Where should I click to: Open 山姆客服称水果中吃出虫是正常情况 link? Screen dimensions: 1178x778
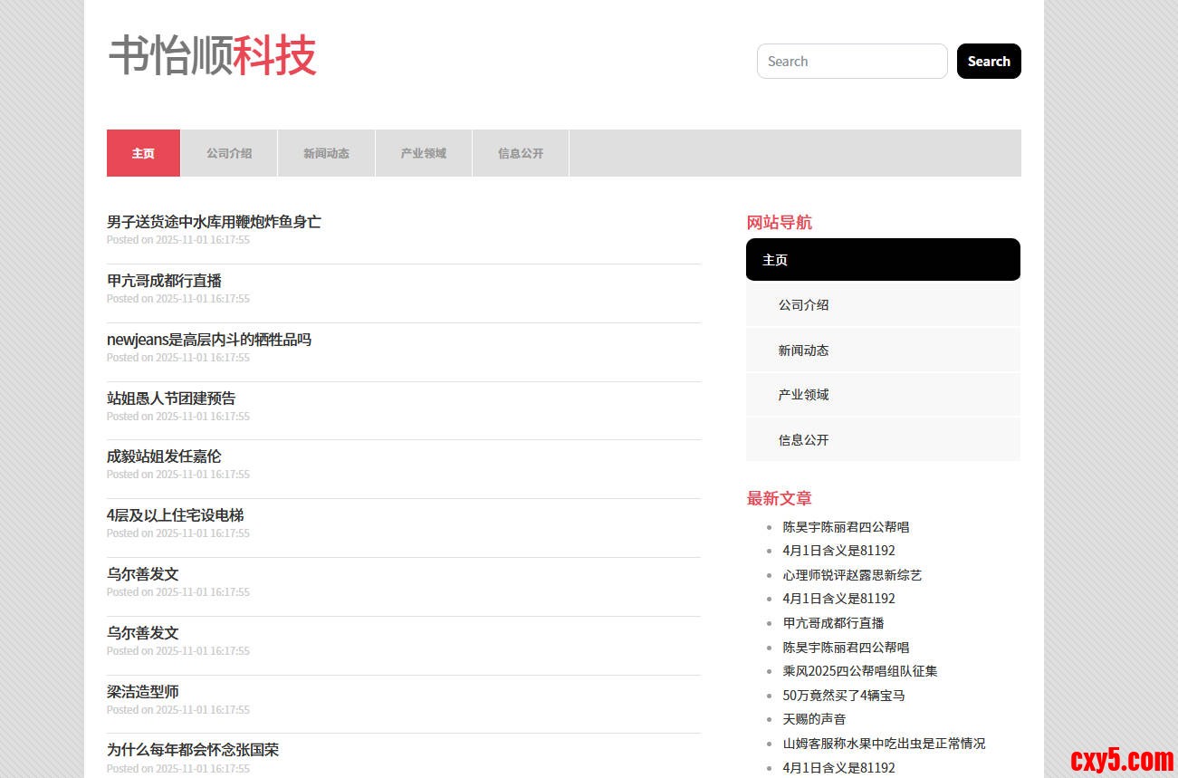(884, 744)
